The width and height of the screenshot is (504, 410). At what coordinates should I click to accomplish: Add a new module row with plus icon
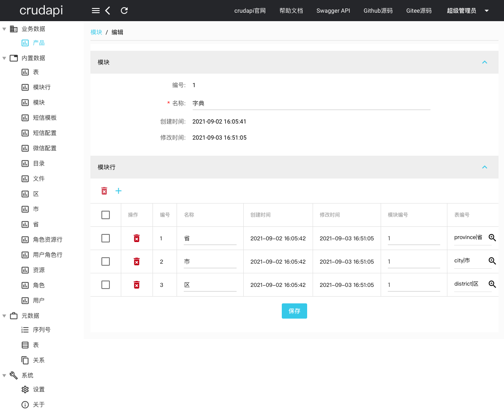pos(119,191)
